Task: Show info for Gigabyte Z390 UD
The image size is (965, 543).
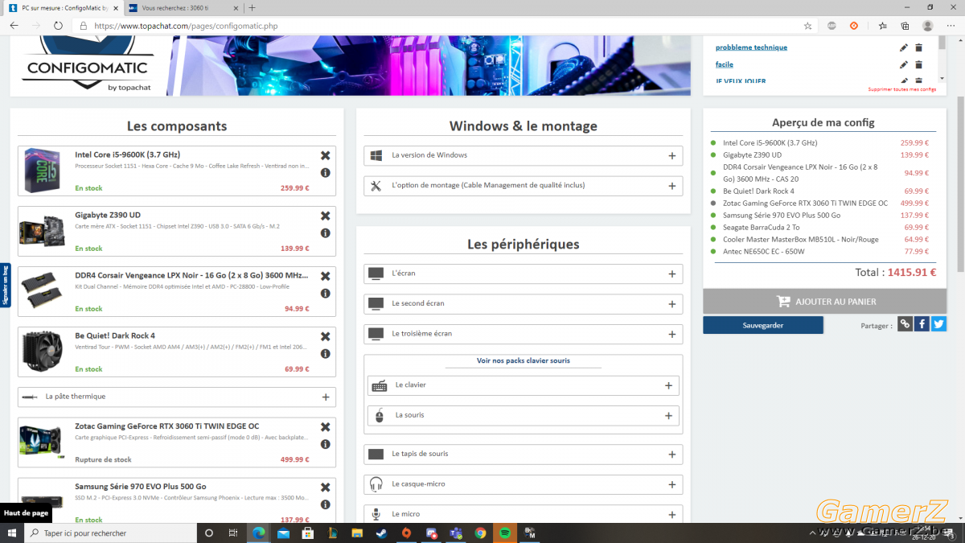Action: 325,233
